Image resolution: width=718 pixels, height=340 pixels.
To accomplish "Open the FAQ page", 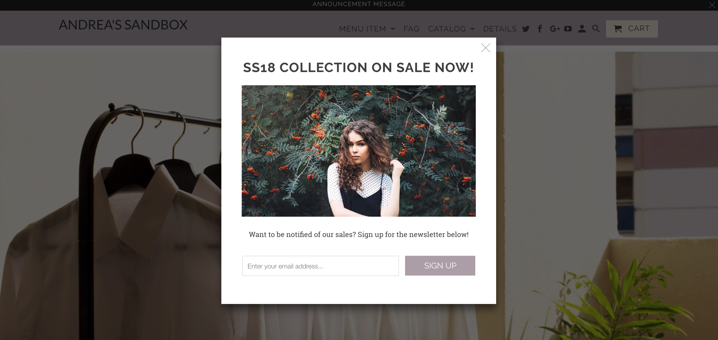I will (x=411, y=29).
